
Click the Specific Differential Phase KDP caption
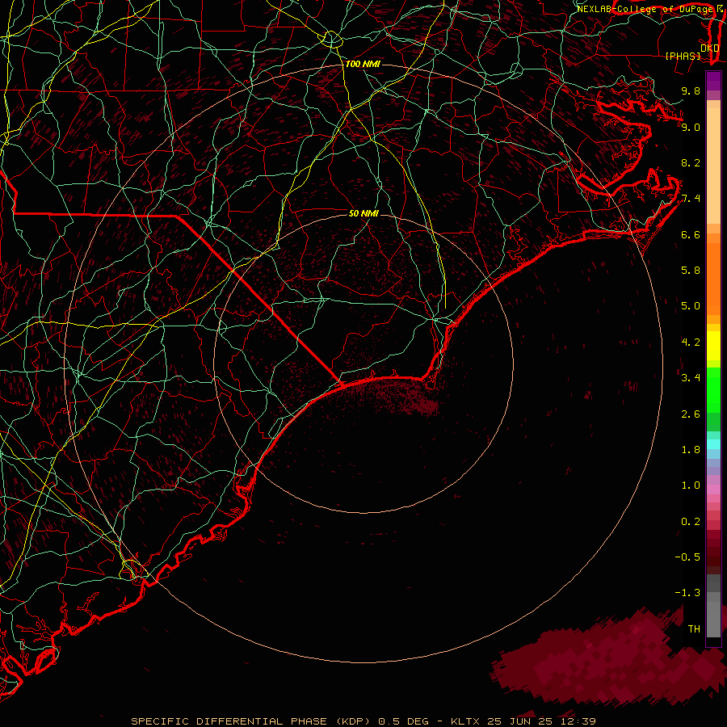click(363, 721)
